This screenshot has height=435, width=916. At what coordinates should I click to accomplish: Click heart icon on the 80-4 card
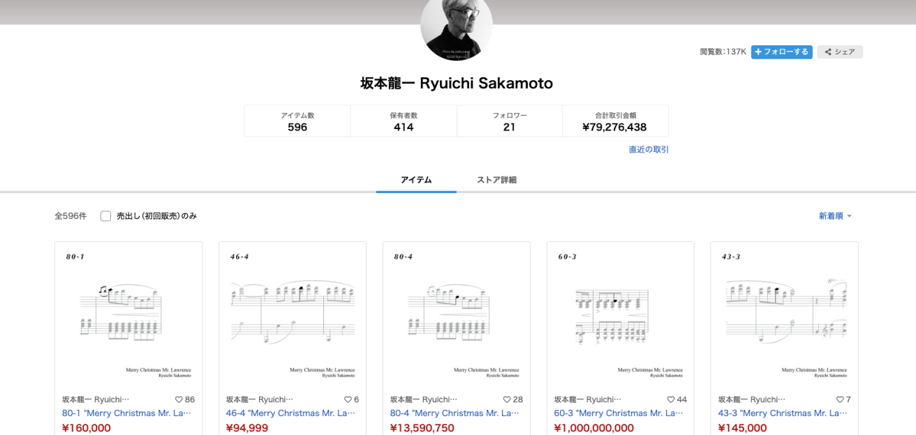[x=507, y=399]
